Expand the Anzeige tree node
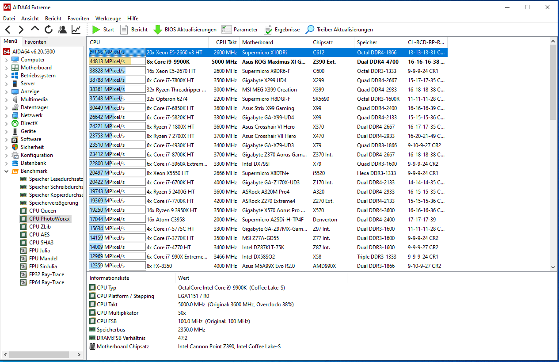Viewport: 559px width, 362px height. pyautogui.click(x=6, y=91)
